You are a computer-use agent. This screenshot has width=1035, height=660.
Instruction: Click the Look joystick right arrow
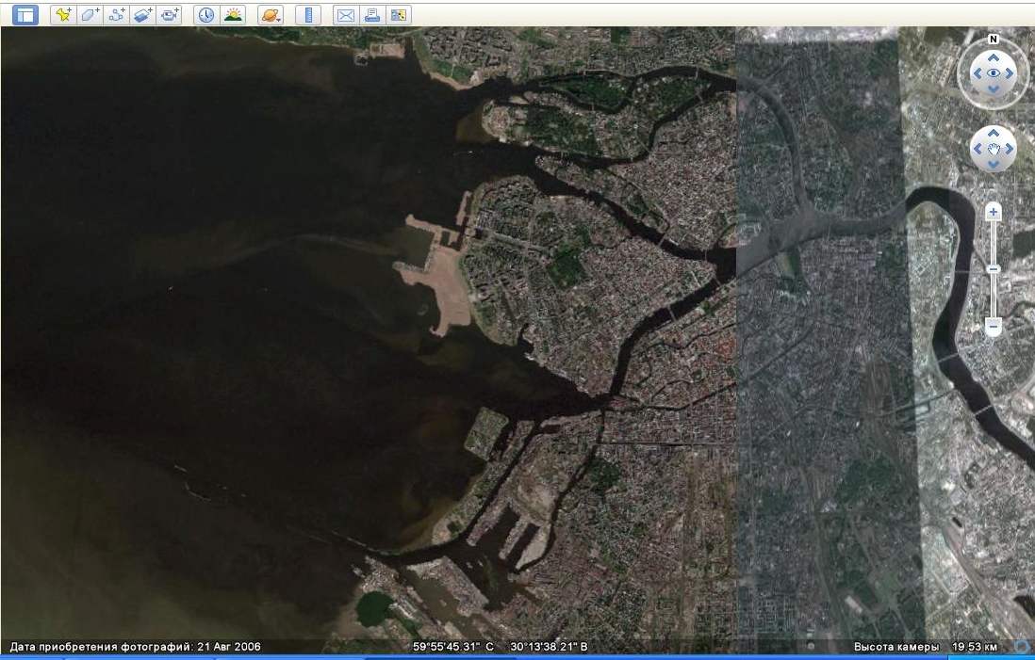click(x=1010, y=72)
